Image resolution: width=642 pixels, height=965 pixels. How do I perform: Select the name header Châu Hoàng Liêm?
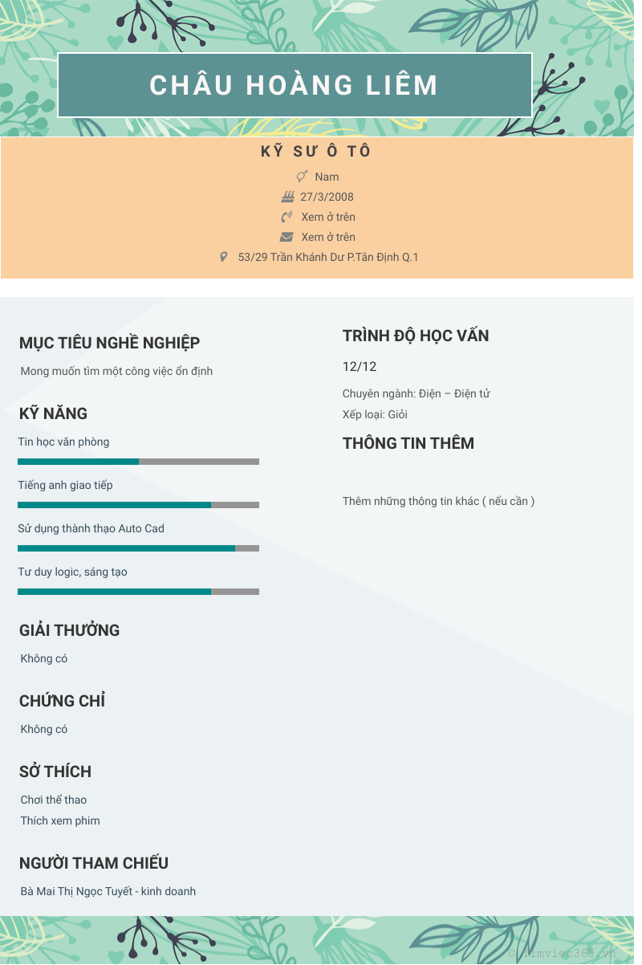295,85
